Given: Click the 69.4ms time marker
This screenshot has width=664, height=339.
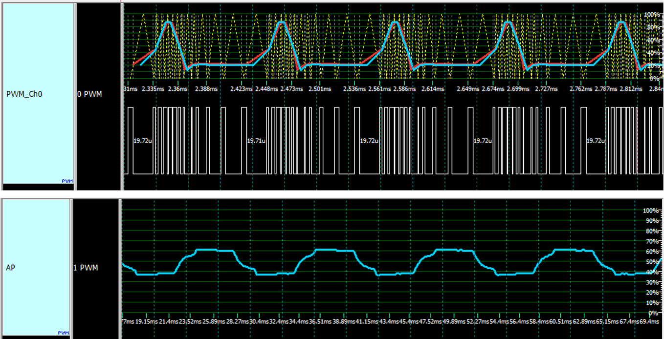Looking at the screenshot, I should pyautogui.click(x=649, y=322).
